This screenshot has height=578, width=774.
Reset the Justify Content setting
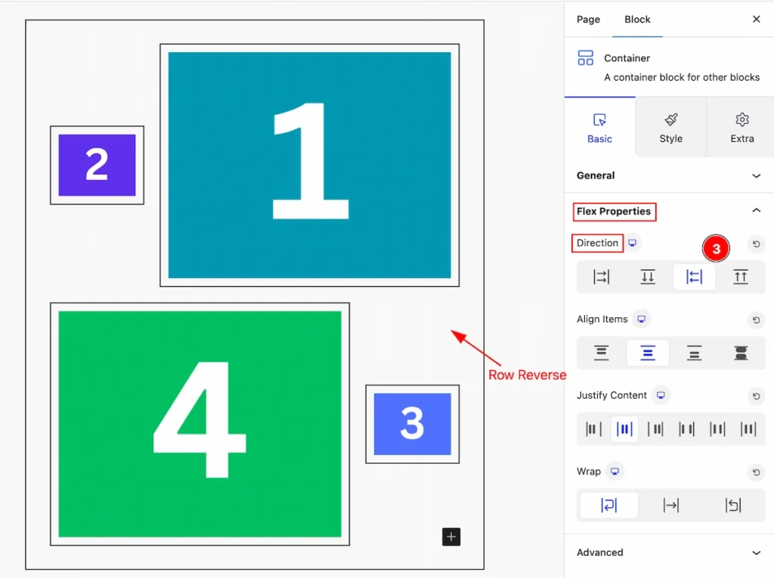[756, 396]
